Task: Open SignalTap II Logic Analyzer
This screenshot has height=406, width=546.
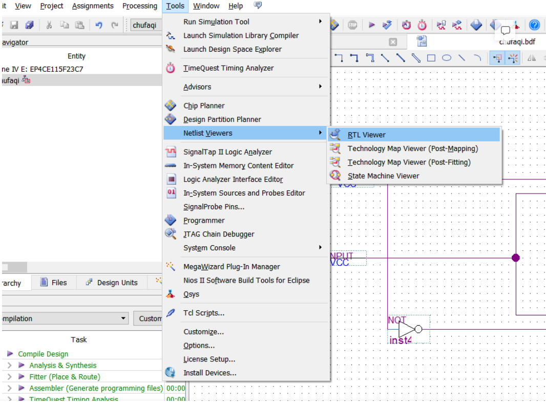Action: (x=246, y=152)
